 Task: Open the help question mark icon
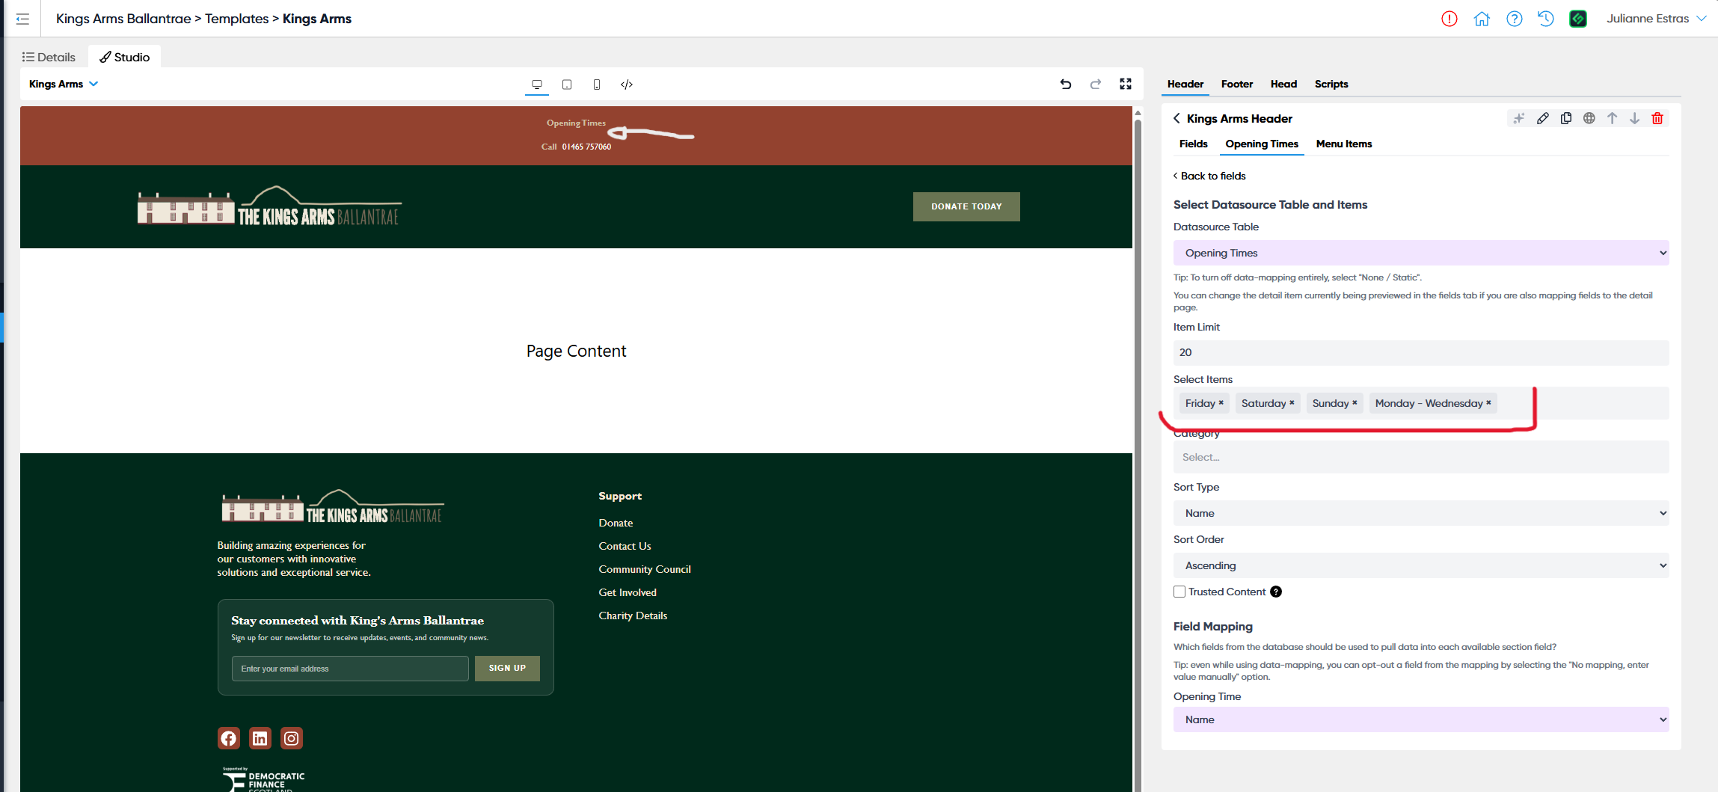(1515, 19)
